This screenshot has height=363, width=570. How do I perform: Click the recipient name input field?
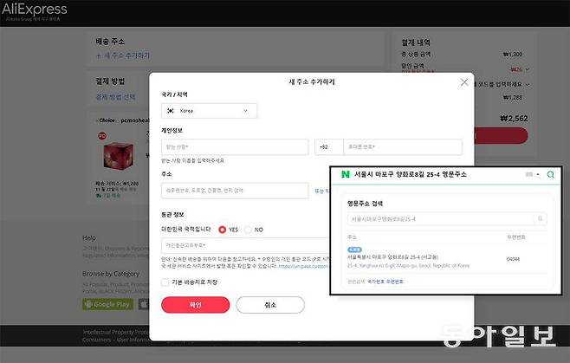(235, 147)
